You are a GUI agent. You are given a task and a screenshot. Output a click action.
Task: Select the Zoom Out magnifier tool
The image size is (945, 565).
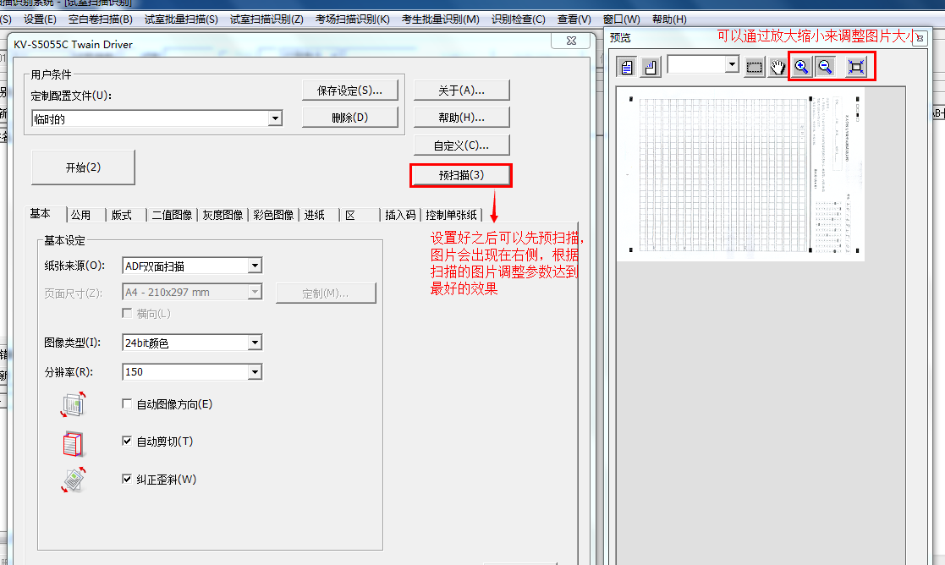coord(824,66)
